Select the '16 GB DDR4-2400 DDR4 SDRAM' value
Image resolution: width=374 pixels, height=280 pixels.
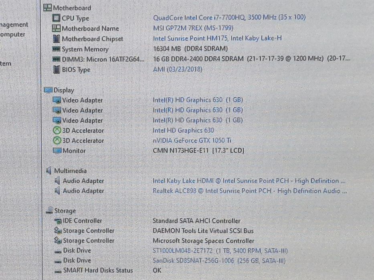tap(198, 58)
